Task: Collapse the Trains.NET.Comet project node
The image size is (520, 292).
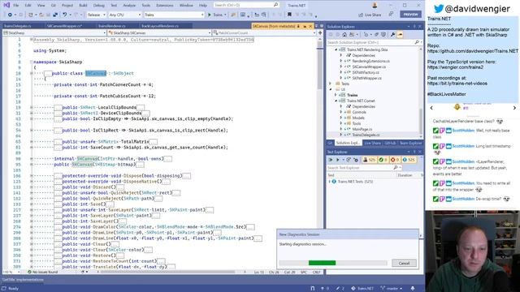Action: pos(336,101)
